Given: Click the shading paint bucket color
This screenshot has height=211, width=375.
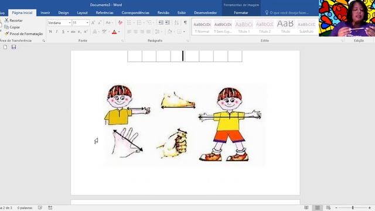Looking at the screenshot, I should click(169, 32).
